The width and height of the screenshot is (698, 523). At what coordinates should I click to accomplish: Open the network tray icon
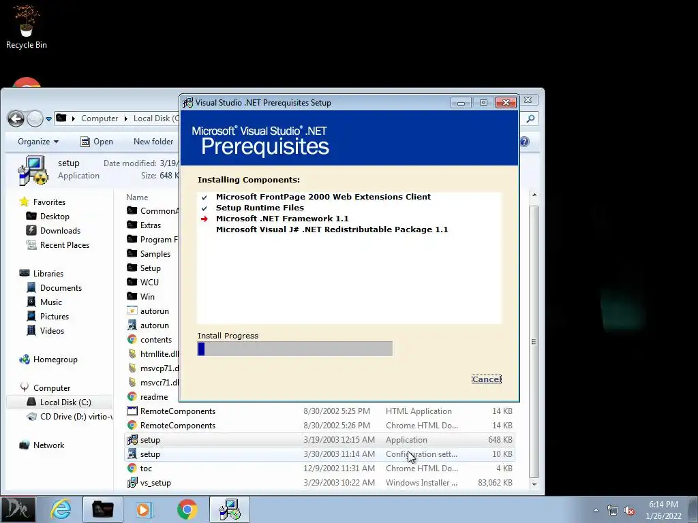pyautogui.click(x=613, y=511)
